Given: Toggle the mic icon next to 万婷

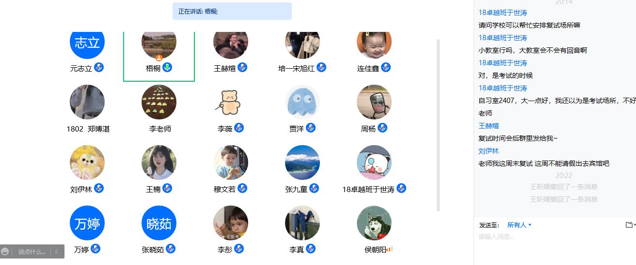Looking at the screenshot, I should click(x=96, y=249).
